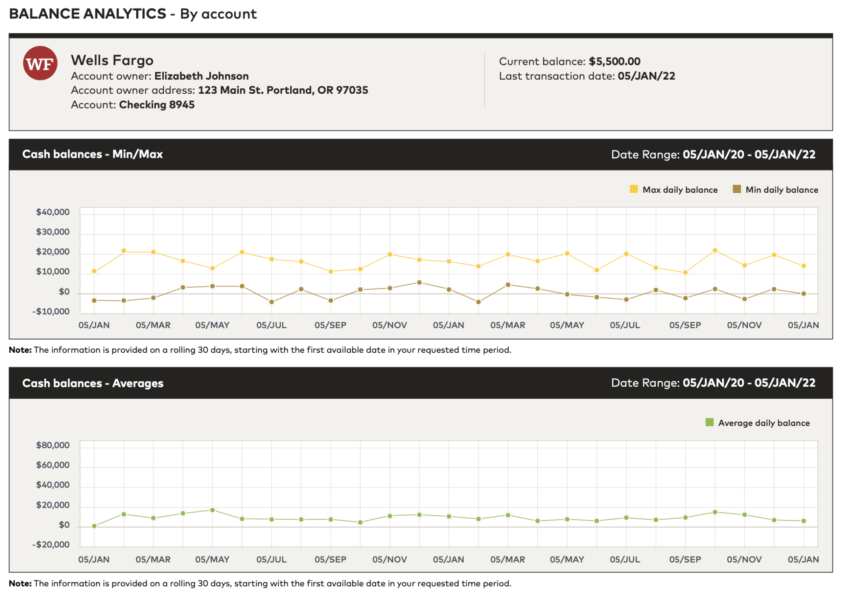842x594 pixels.
Task: Click the Wells Fargo WF logo
Action: click(x=40, y=63)
